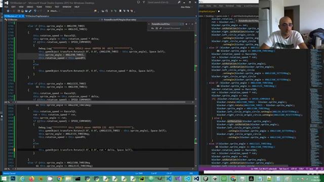Image resolution: width=324 pixels, height=182 pixels.
Task: Open Photoshop from the taskbar
Action: point(13,178)
